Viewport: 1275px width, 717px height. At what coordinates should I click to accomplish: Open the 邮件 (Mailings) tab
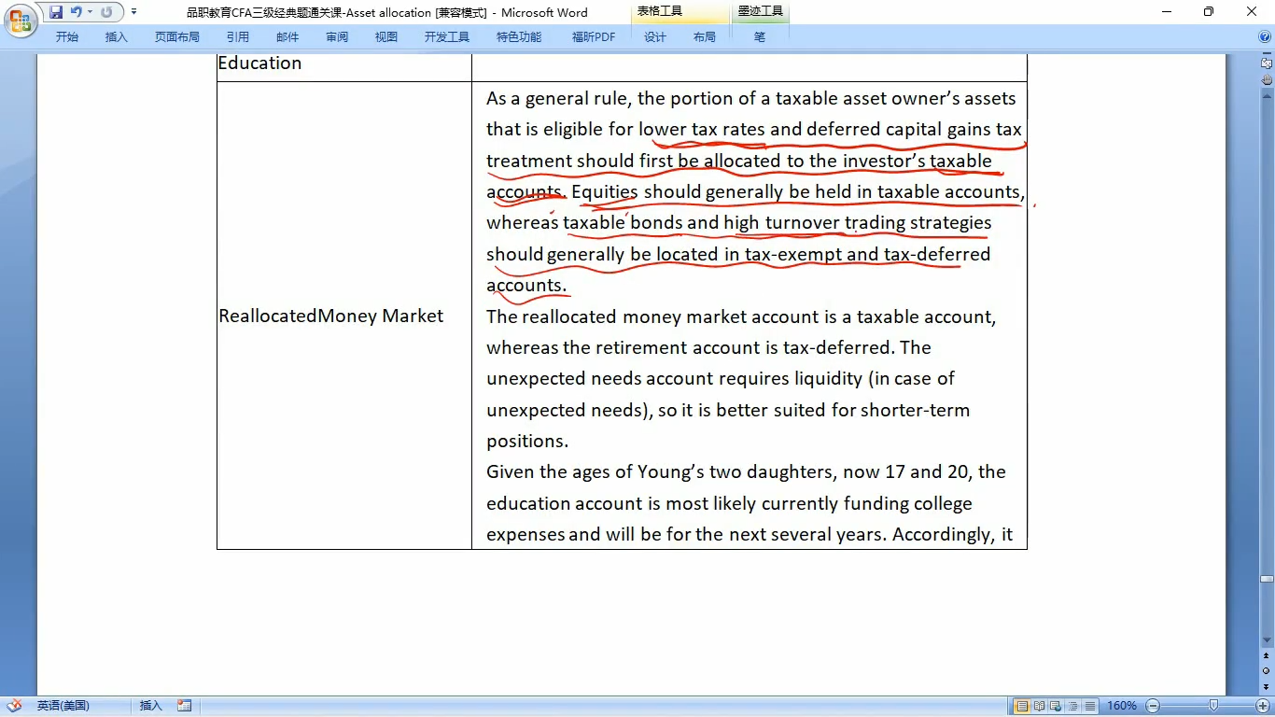pos(287,37)
